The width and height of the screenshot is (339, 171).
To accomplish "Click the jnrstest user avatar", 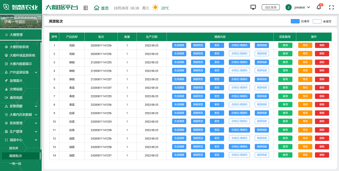I will 289,7.
